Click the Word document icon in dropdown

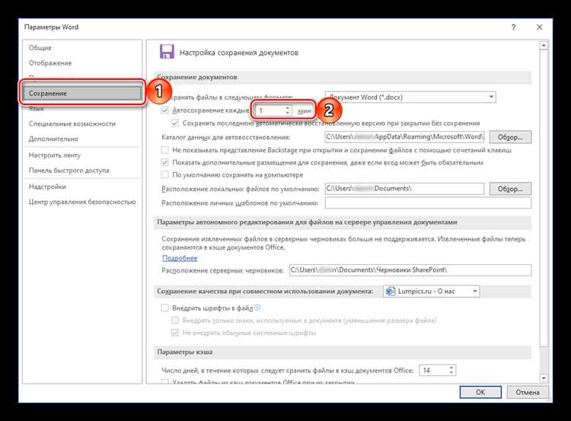[x=391, y=292]
